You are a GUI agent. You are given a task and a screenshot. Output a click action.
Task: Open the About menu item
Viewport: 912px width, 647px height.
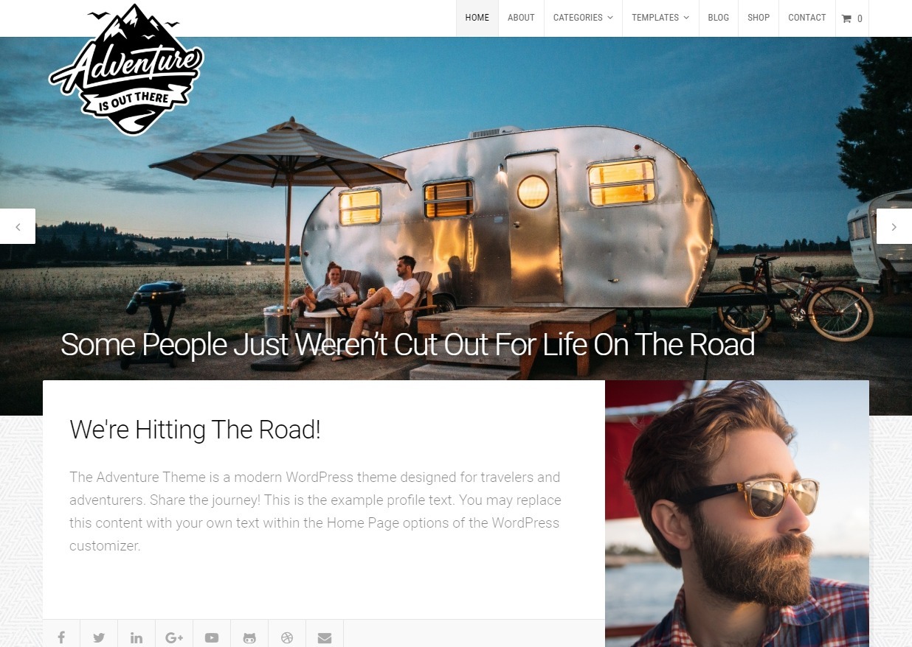click(521, 18)
